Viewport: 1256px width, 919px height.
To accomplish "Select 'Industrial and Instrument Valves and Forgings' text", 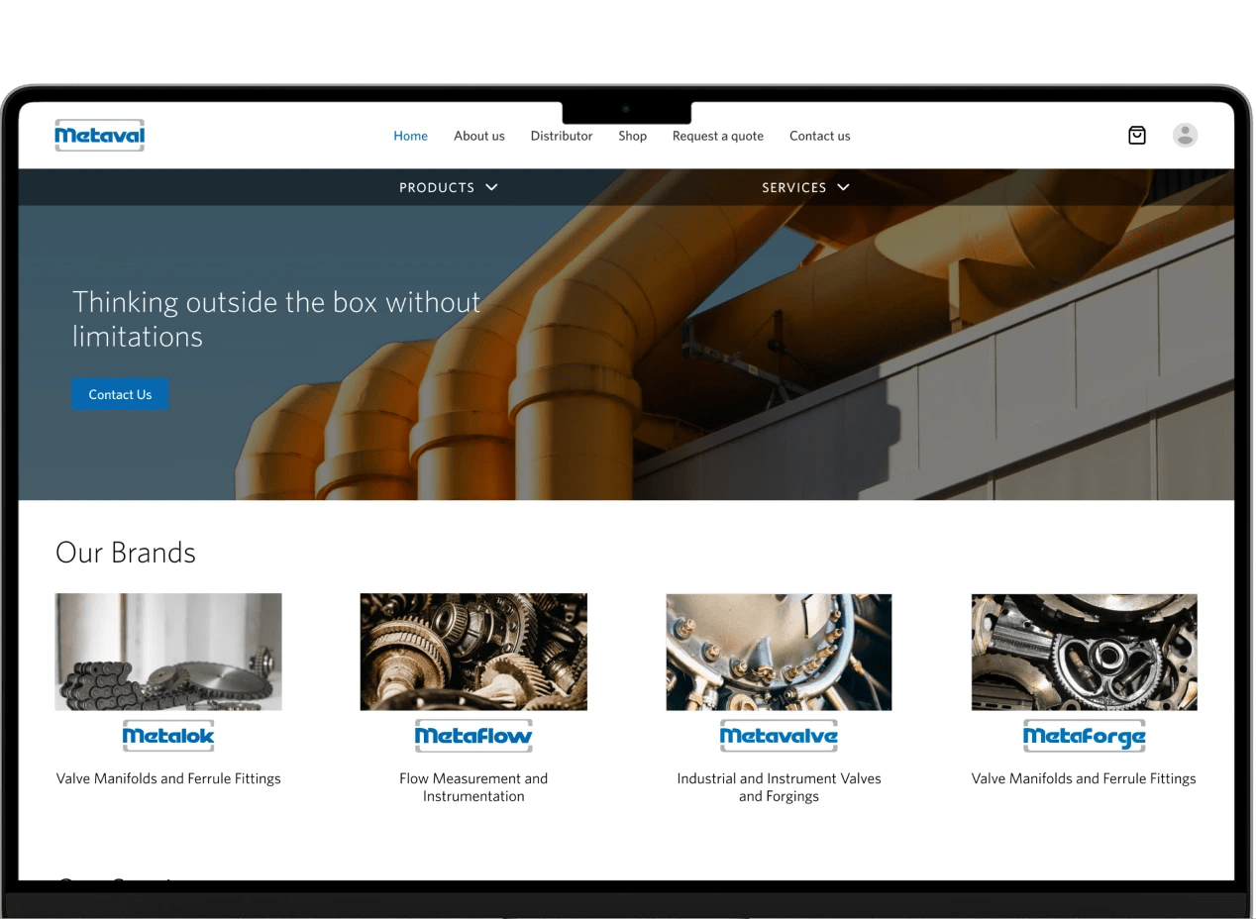I will tap(779, 787).
